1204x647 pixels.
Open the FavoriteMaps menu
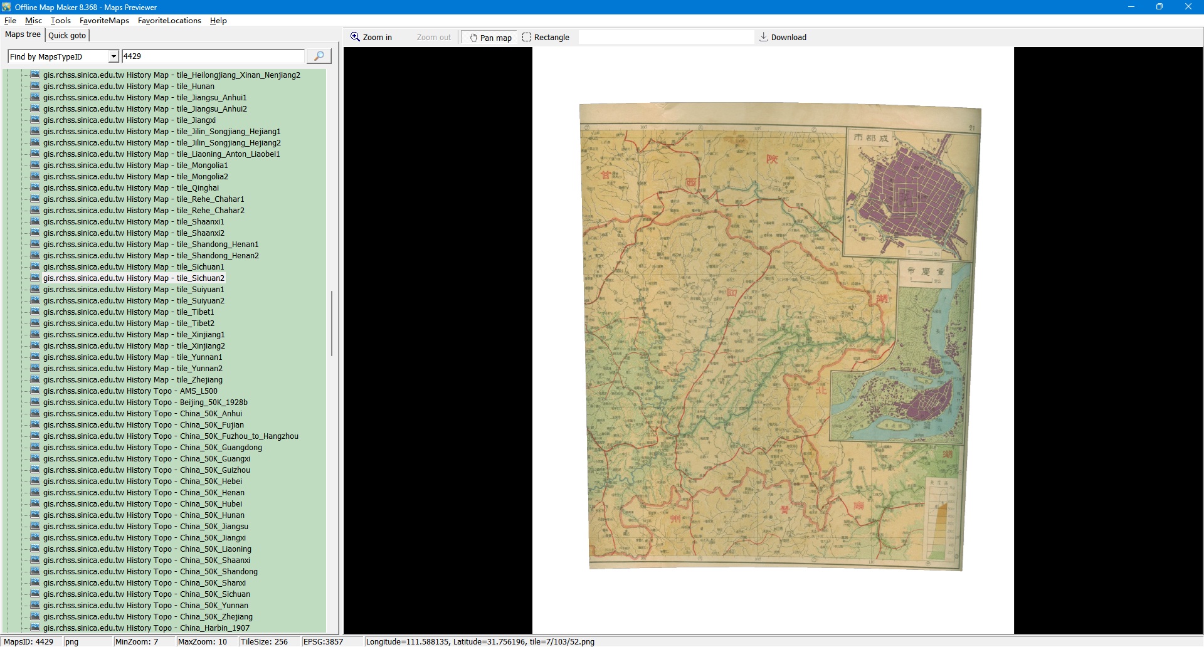[104, 21]
